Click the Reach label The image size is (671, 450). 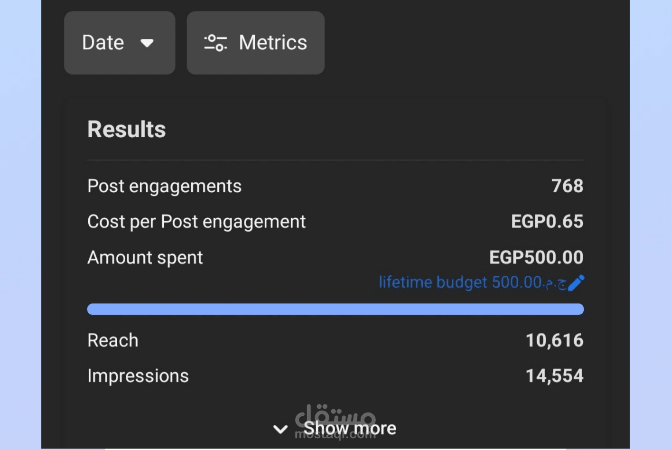pyautogui.click(x=113, y=340)
